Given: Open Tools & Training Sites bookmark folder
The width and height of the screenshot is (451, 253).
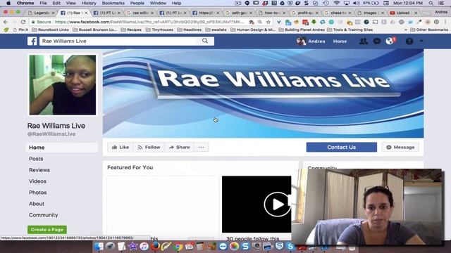Looking at the screenshot, I should (350, 30).
